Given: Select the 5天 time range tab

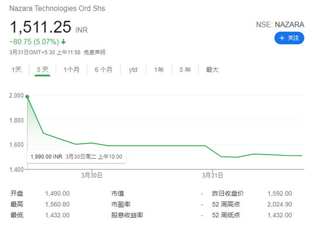Looking at the screenshot, I should point(43,69).
